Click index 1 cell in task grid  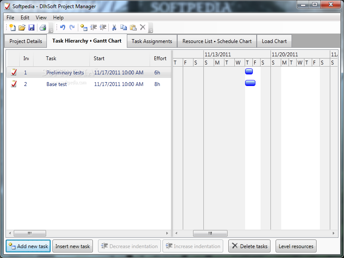[x=25, y=73]
